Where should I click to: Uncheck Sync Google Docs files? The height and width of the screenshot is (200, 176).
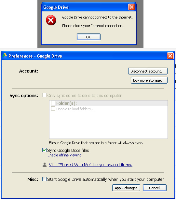click(x=44, y=150)
